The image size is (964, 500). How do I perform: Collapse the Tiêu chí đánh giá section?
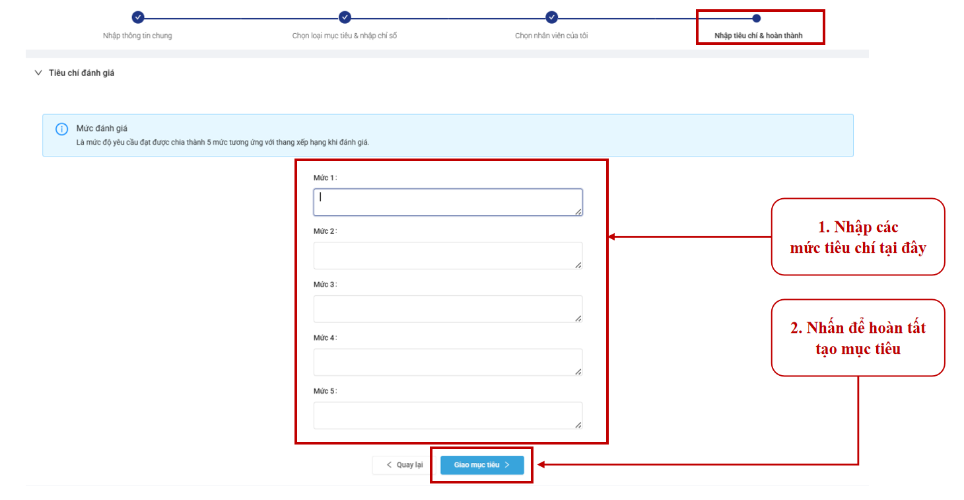[38, 73]
